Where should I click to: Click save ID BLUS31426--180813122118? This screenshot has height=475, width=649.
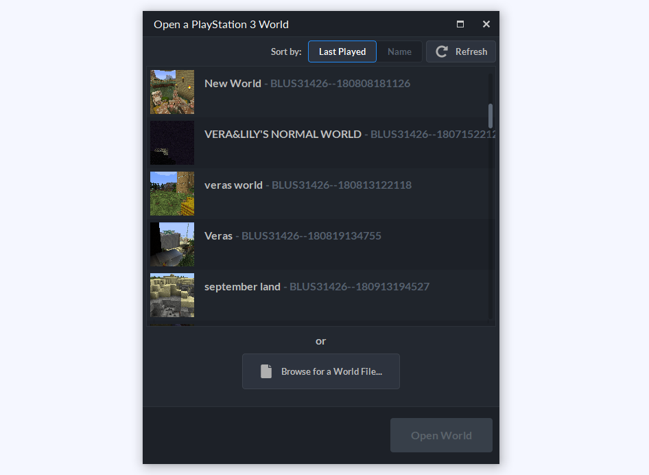(342, 185)
